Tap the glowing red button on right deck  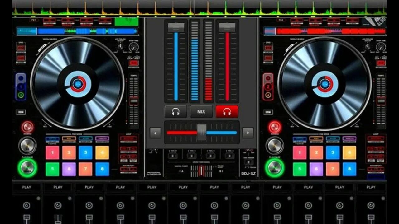(x=275, y=127)
